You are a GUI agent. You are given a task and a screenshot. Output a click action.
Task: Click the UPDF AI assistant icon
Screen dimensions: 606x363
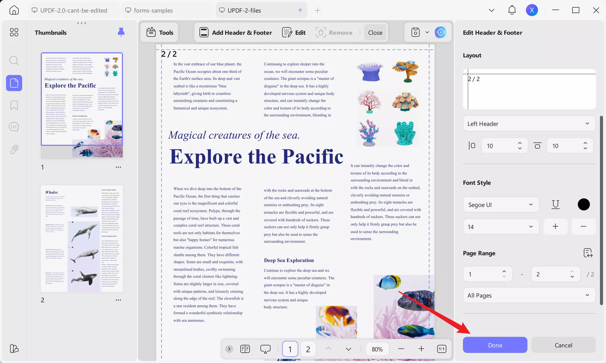click(440, 32)
